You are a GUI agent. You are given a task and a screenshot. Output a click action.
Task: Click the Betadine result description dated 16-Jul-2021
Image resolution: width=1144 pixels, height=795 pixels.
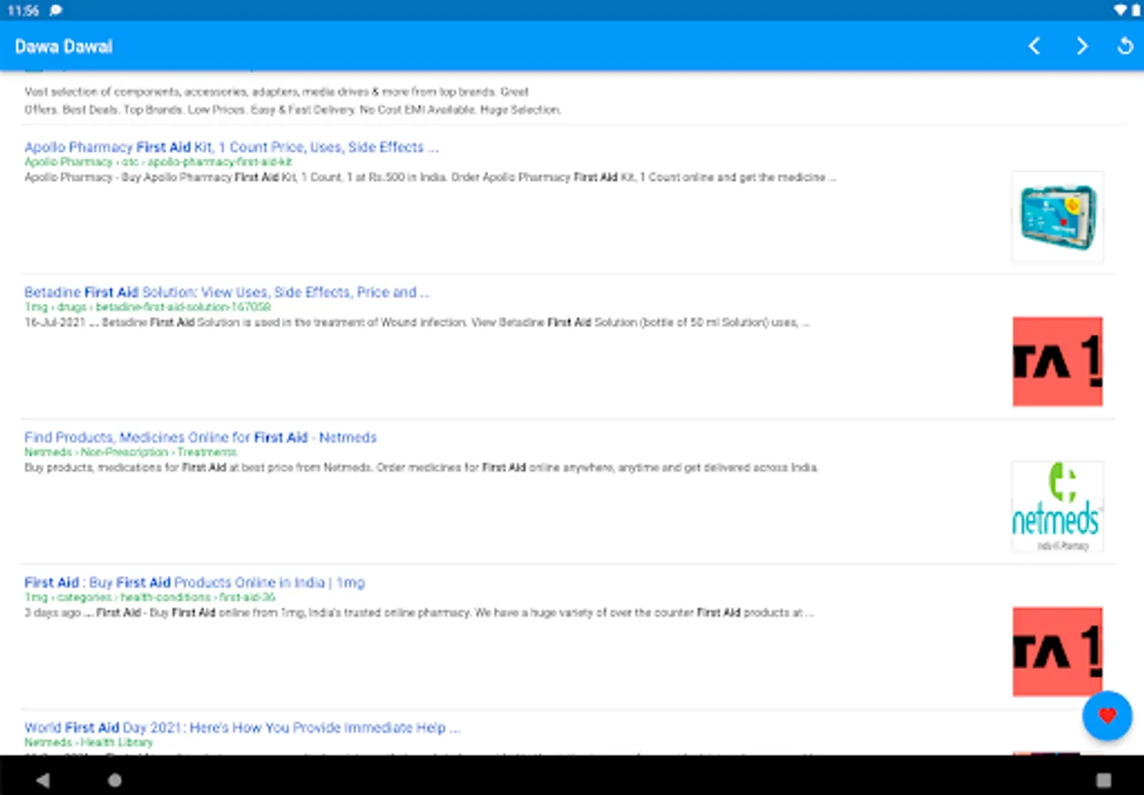pyautogui.click(x=417, y=322)
